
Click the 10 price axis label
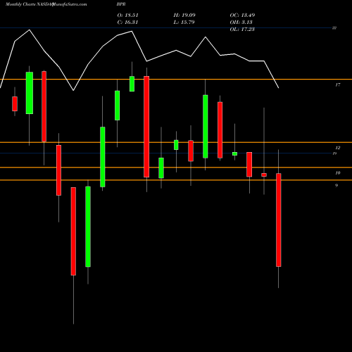(x=337, y=173)
